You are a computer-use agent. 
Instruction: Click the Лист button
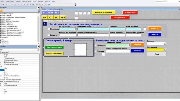point(157,54)
